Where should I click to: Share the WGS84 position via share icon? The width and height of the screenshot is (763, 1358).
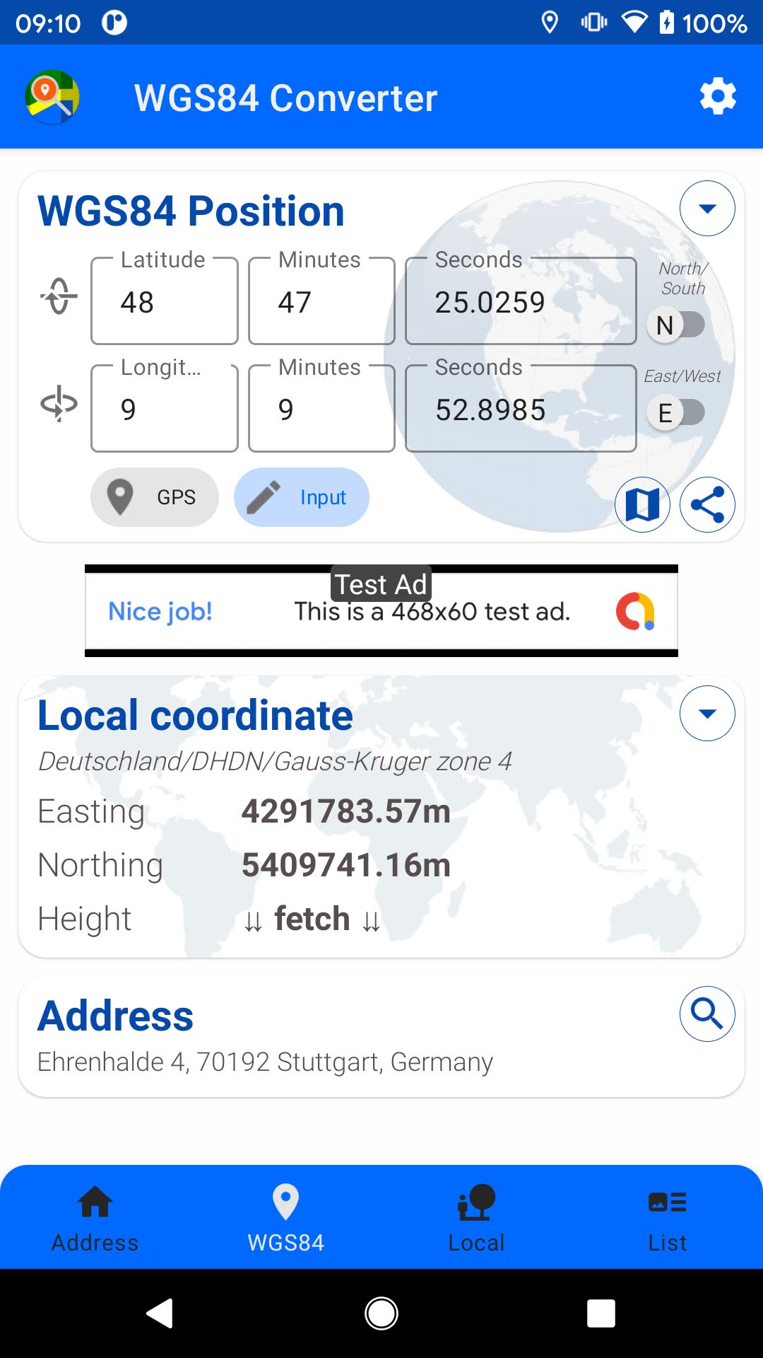click(707, 505)
